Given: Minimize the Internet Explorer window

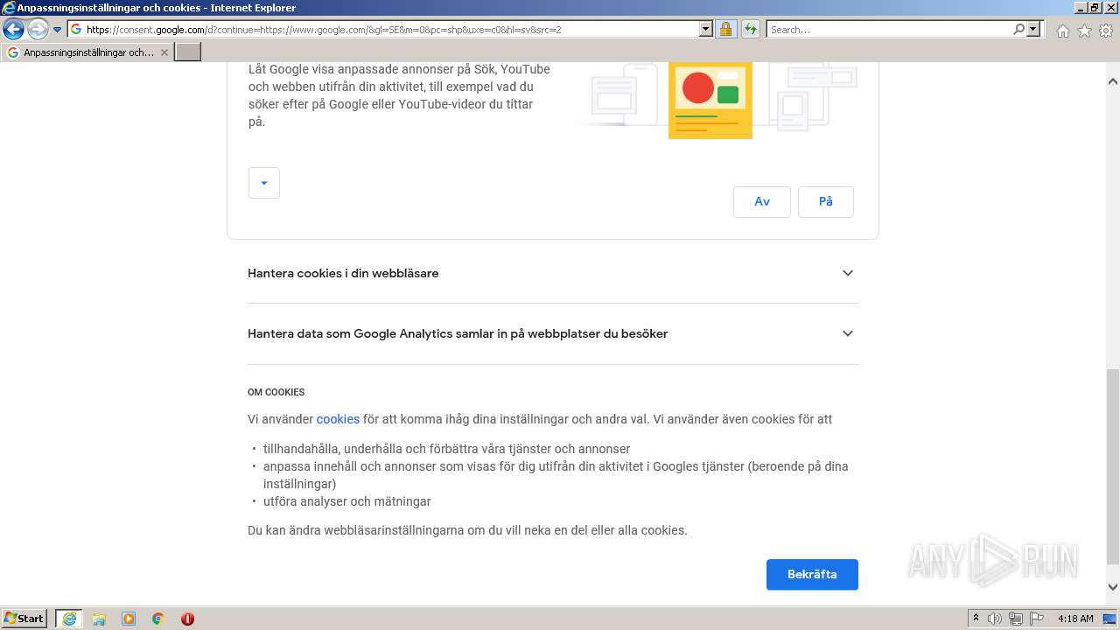Looking at the screenshot, I should (x=1079, y=8).
